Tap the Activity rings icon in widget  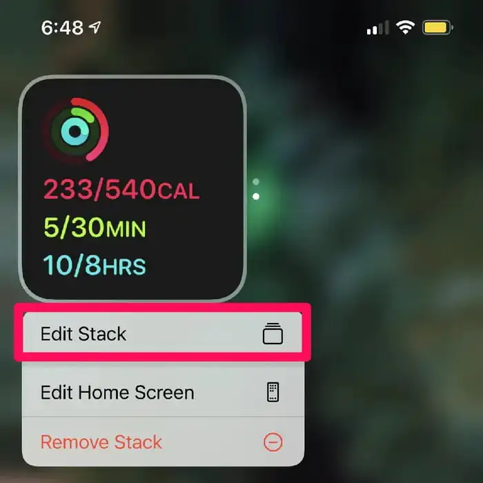pos(75,130)
